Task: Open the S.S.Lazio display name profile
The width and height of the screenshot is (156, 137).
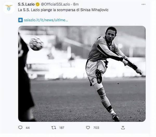Action: click(26, 4)
